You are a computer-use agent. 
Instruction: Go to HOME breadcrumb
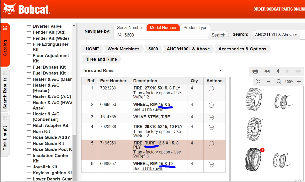click(x=92, y=49)
